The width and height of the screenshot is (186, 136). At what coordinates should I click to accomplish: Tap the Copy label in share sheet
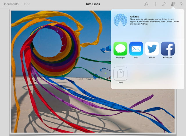pos(120,83)
